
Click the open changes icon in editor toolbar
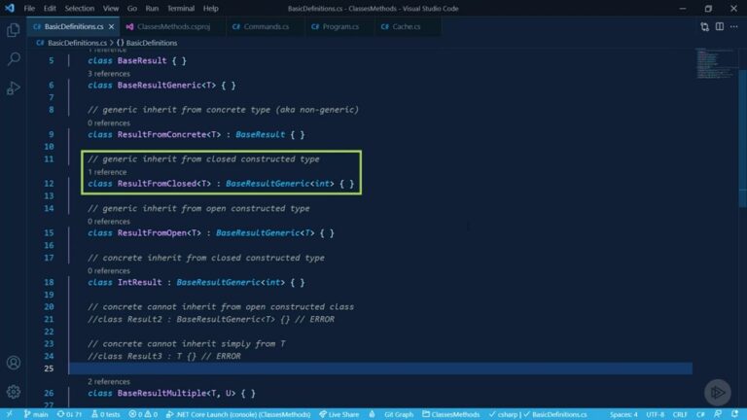tap(704, 26)
